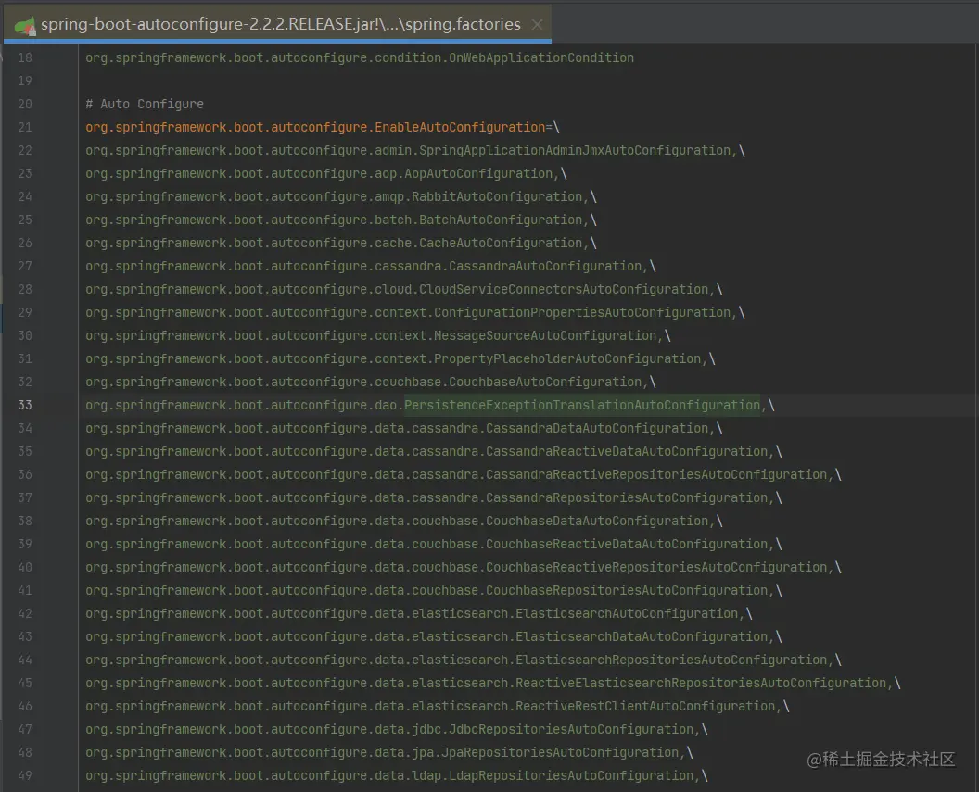This screenshot has height=792, width=979.
Task: Click the CouchbaseReactiveRepositoriesAutoConfiguration line
Action: 464,567
